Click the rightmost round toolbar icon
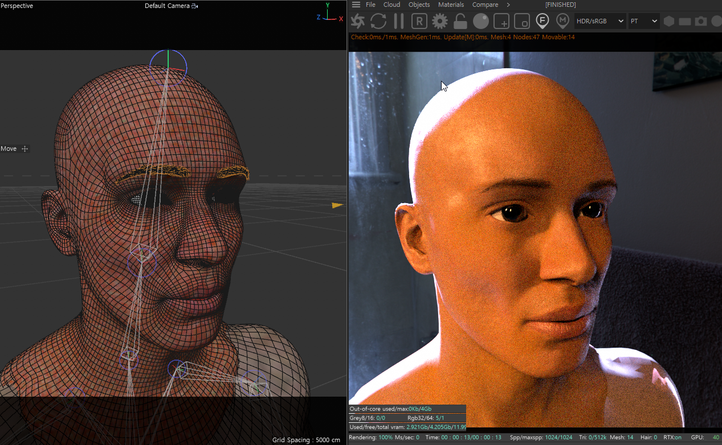The image size is (722, 445). coord(717,22)
